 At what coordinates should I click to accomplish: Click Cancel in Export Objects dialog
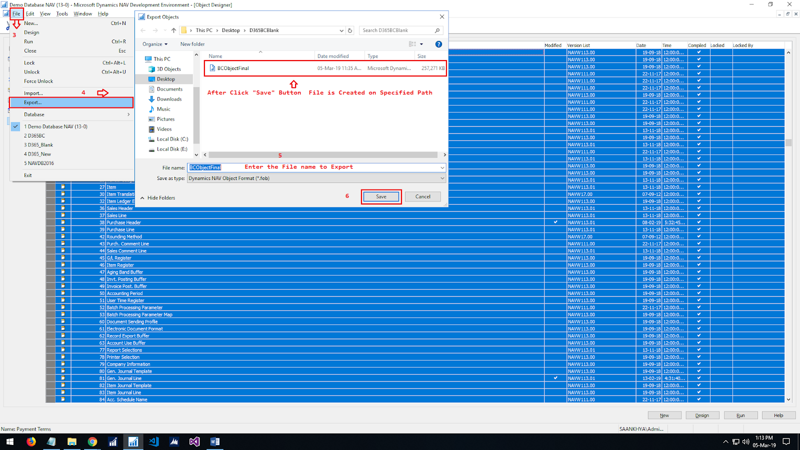click(423, 196)
